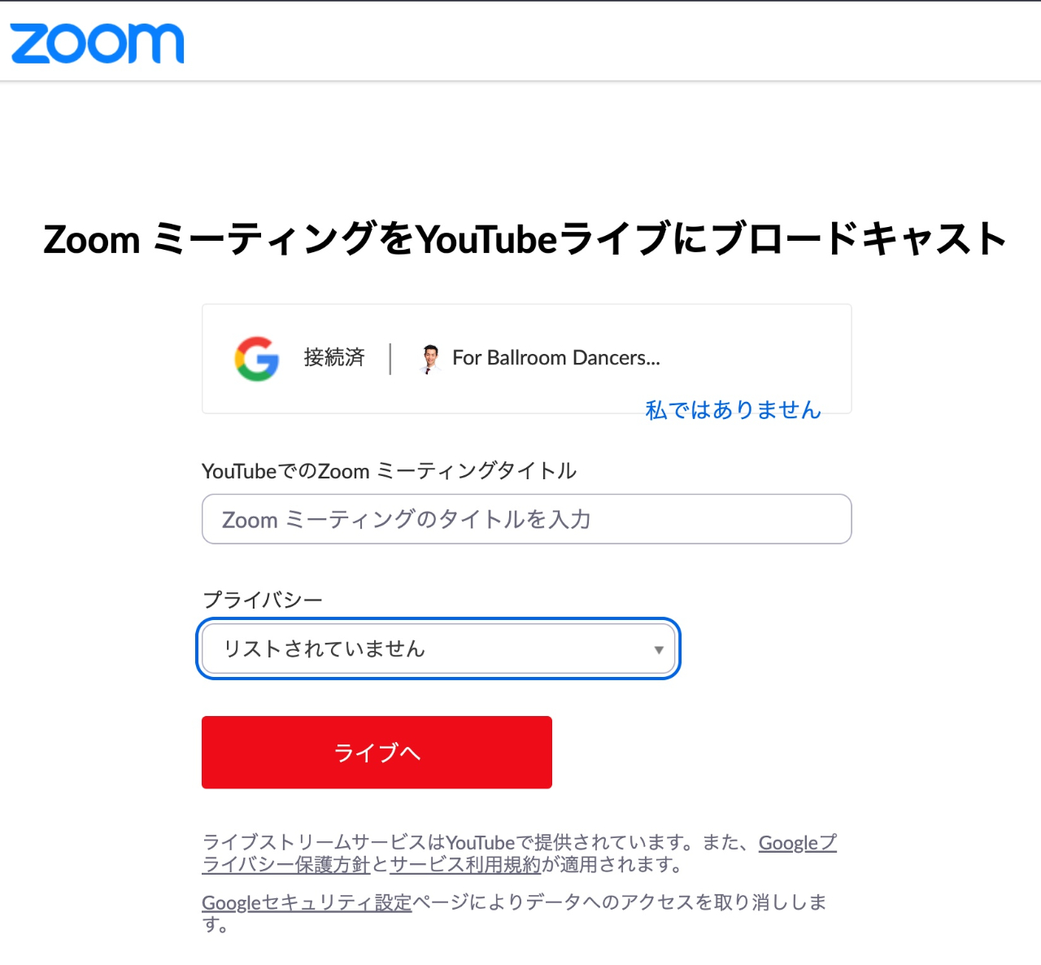
Task: Click the YouTubeでのZoom ミーティングタイトル label
Action: click(x=389, y=471)
